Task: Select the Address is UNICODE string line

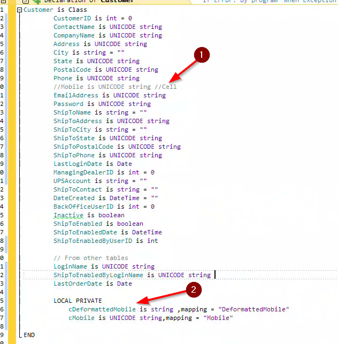Action: 100,44
